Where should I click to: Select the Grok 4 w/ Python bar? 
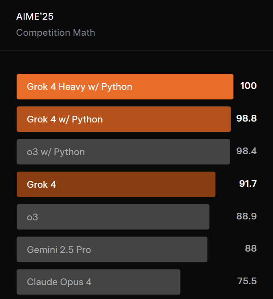(124, 119)
